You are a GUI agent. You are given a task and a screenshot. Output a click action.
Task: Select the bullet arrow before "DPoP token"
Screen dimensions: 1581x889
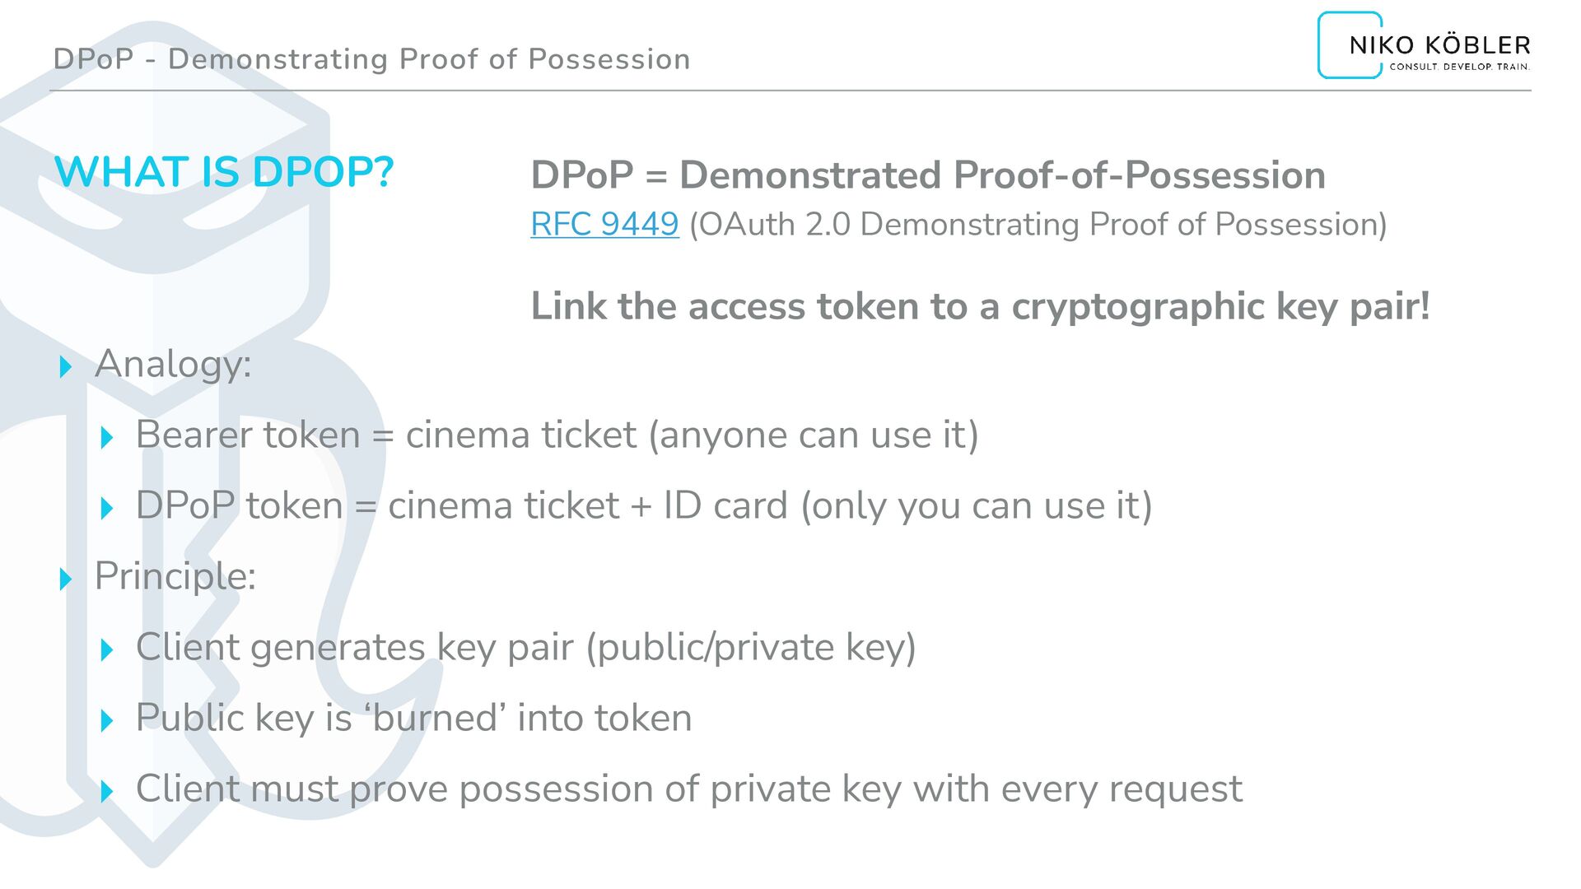click(106, 508)
